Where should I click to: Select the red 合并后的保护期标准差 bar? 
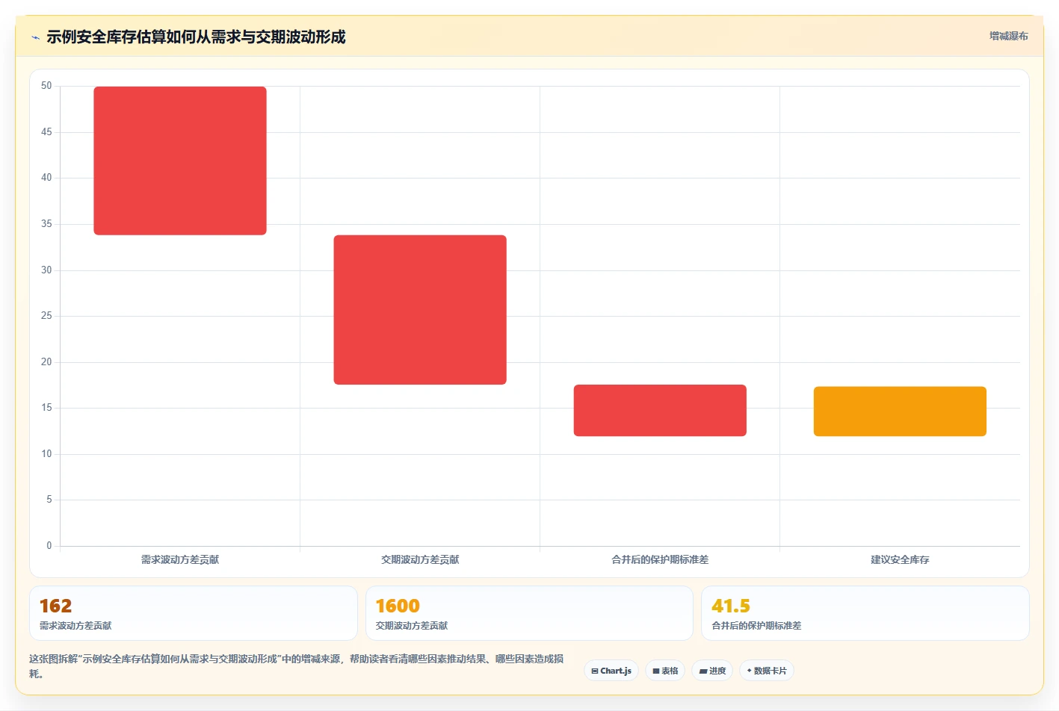point(660,410)
